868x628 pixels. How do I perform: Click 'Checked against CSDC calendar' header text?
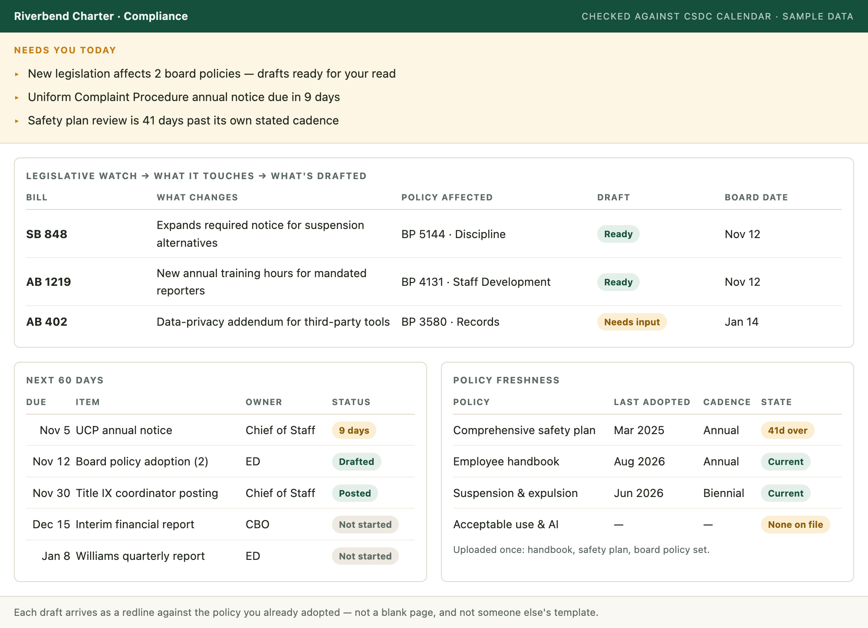tap(676, 16)
